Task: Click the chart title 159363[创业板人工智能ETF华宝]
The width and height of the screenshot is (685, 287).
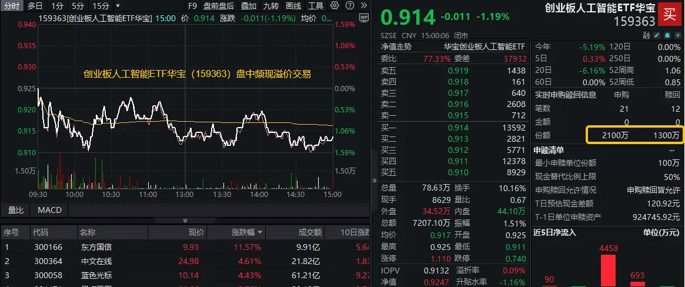Action: point(95,18)
